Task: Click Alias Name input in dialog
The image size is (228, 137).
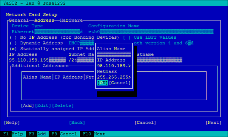Action: click(x=114, y=54)
